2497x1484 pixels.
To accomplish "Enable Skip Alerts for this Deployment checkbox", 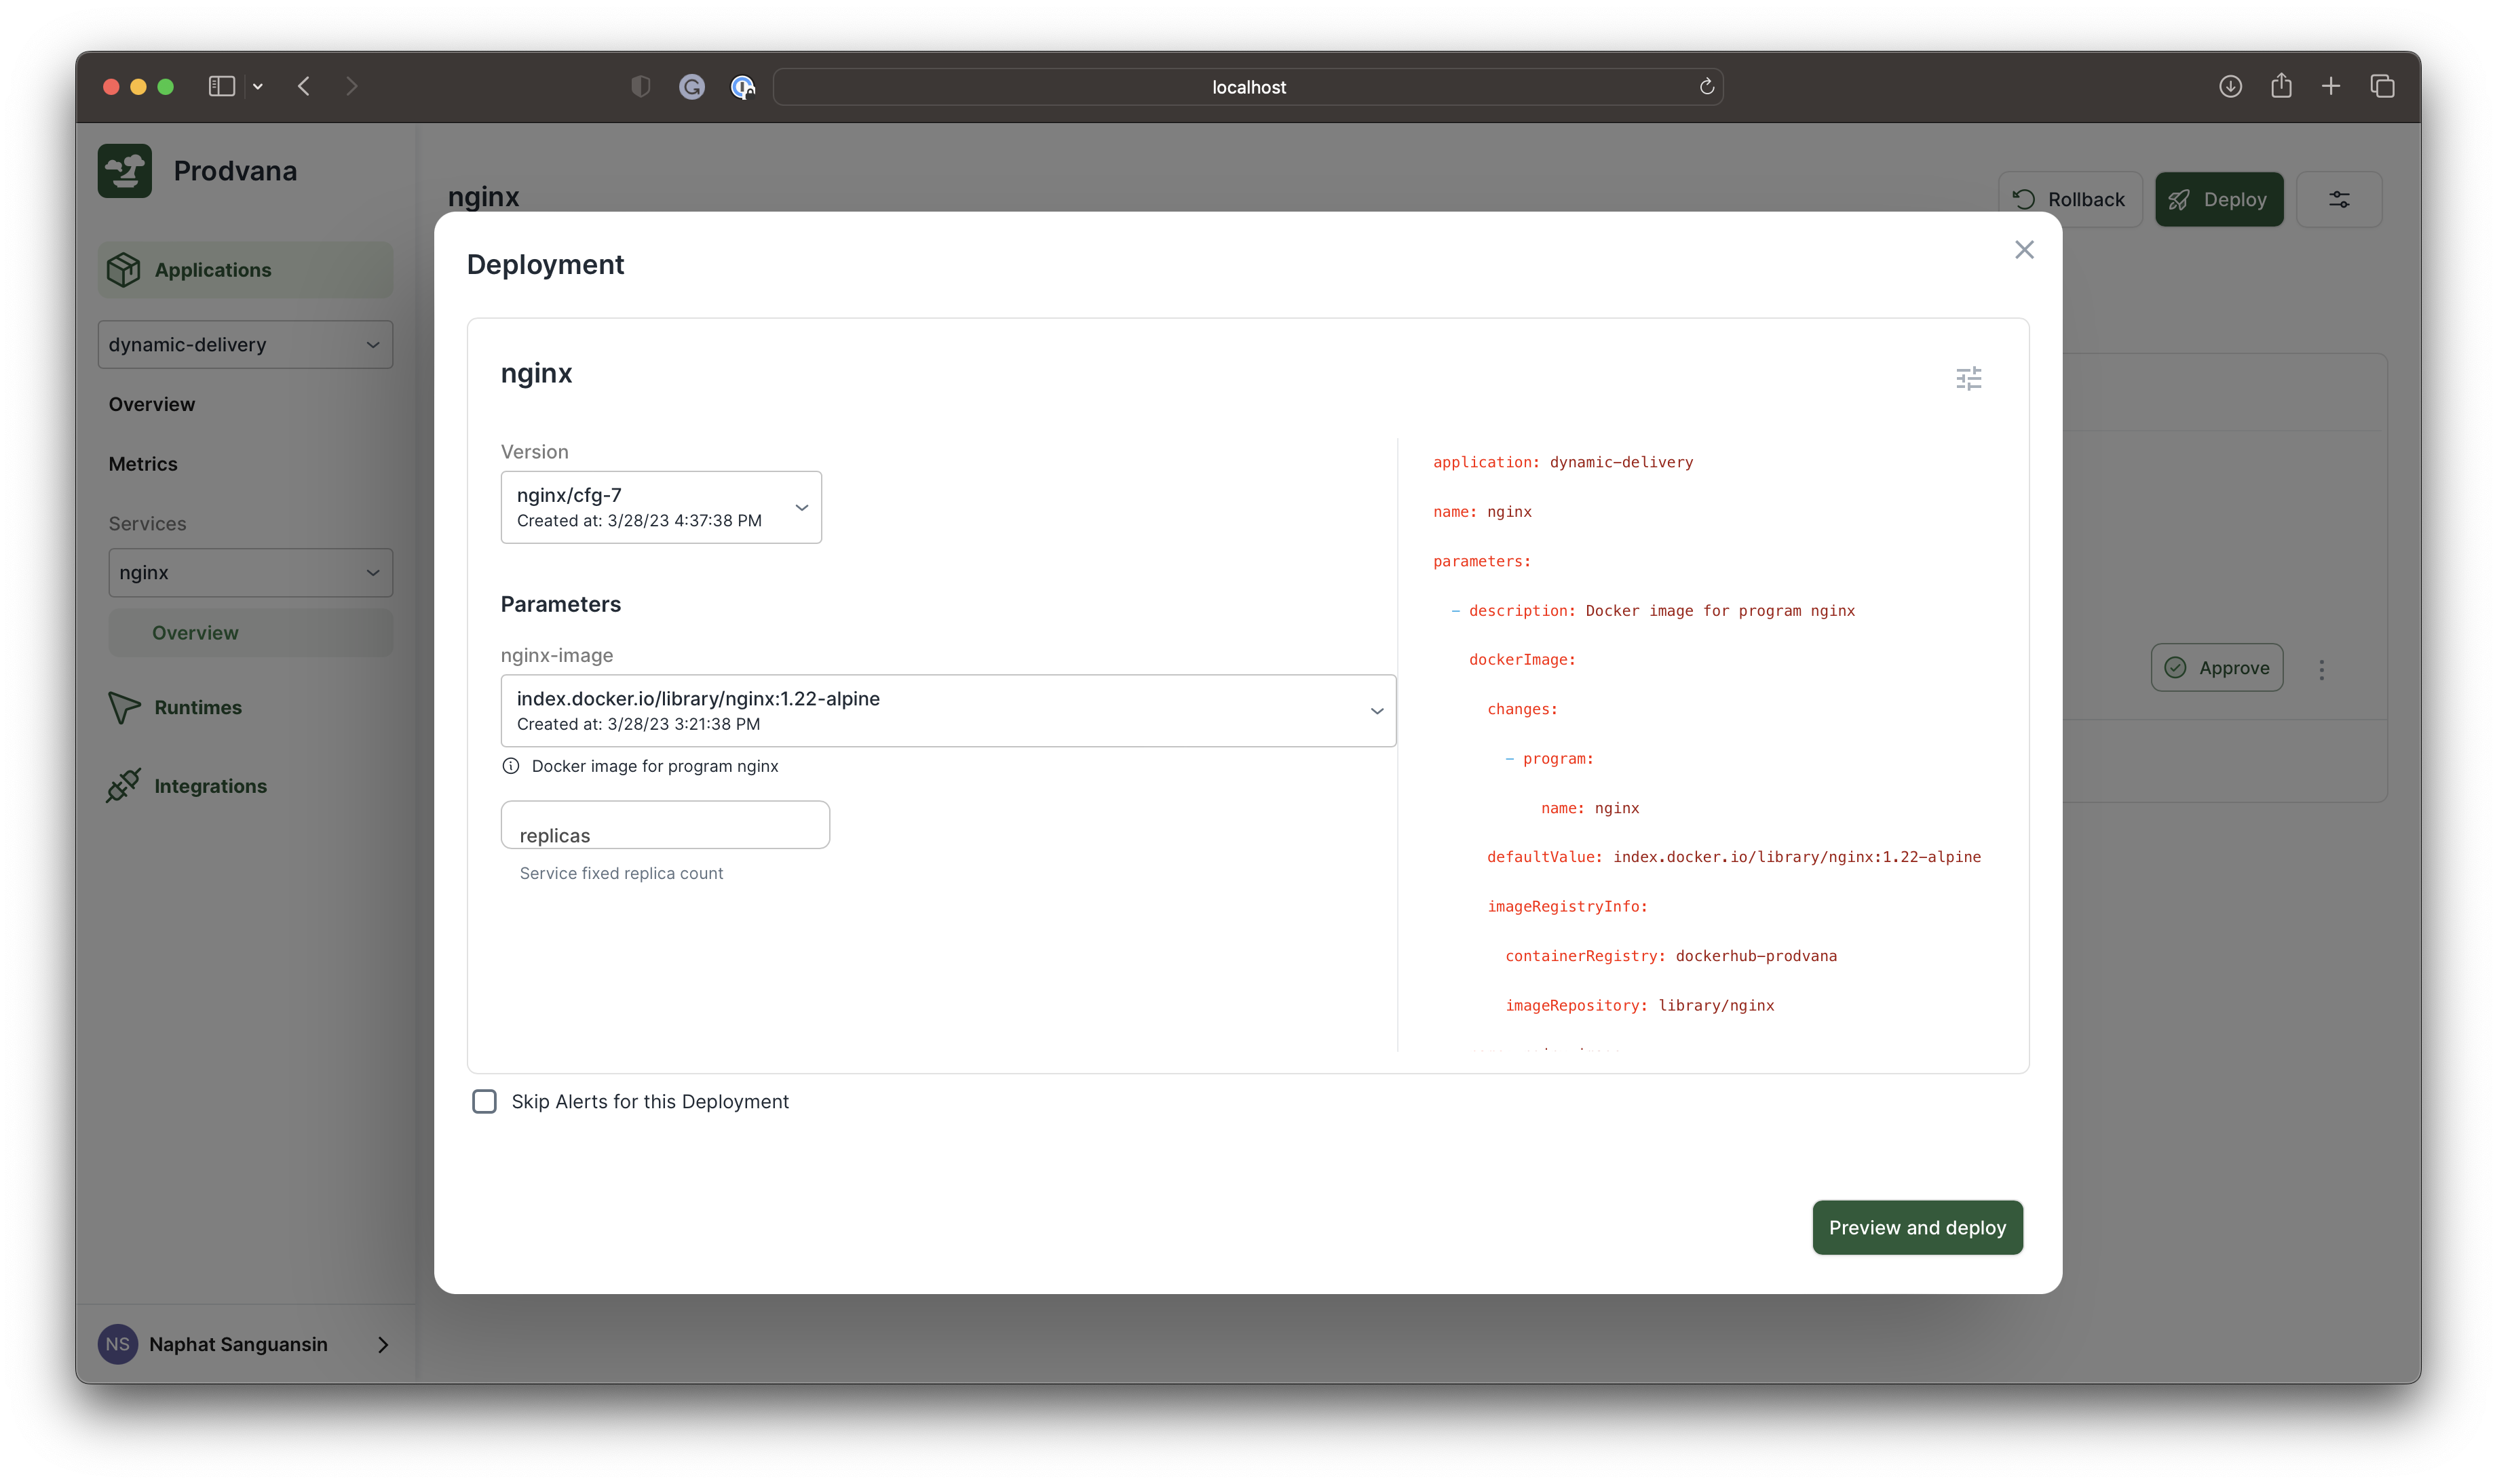I will tap(484, 1101).
